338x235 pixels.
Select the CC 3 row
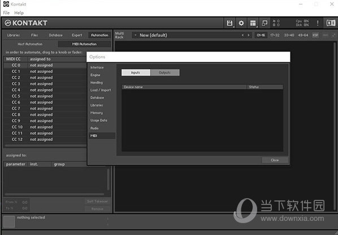click(45, 84)
